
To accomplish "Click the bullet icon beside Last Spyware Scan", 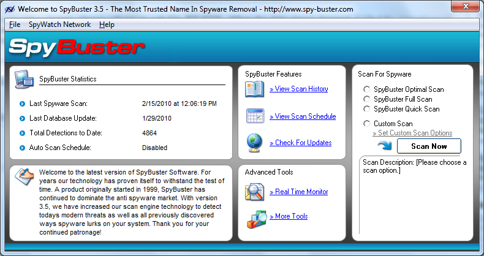I will pos(22,104).
